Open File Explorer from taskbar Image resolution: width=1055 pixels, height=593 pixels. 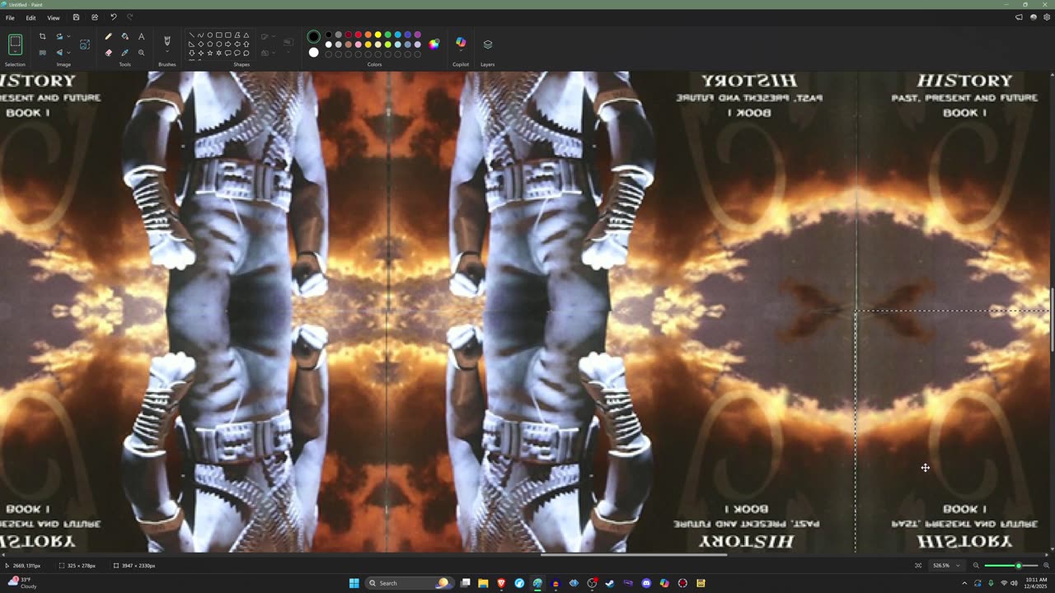[483, 583]
